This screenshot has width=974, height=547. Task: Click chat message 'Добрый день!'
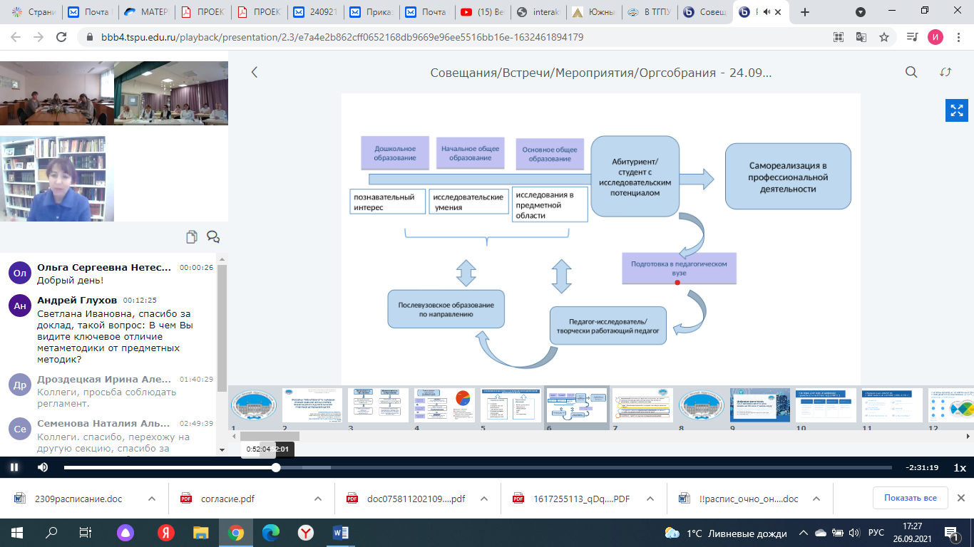tap(70, 280)
